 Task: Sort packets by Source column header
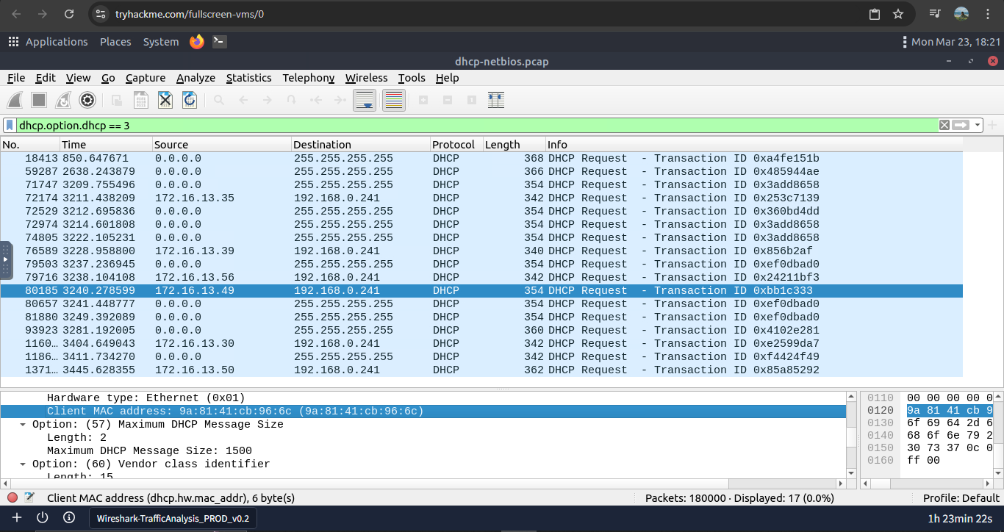click(222, 145)
